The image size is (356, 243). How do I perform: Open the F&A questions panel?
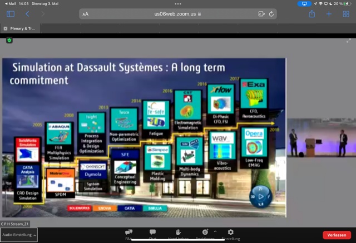(128, 235)
